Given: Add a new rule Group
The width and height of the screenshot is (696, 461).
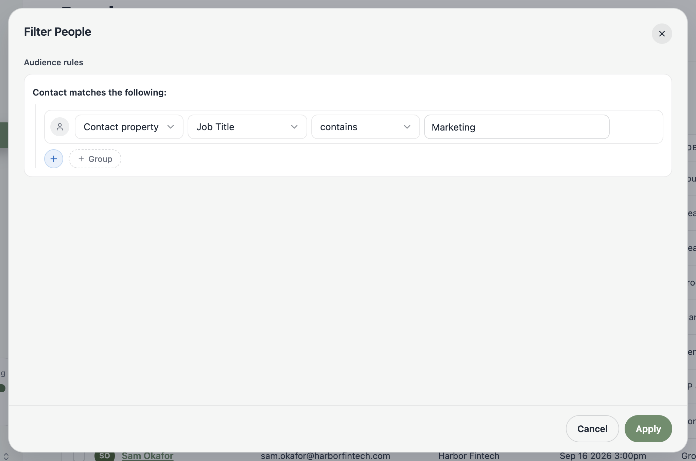Looking at the screenshot, I should pos(95,159).
